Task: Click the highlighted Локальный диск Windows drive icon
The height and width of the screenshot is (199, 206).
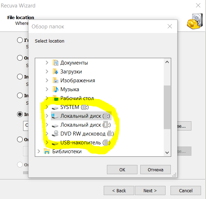Action: [55, 116]
